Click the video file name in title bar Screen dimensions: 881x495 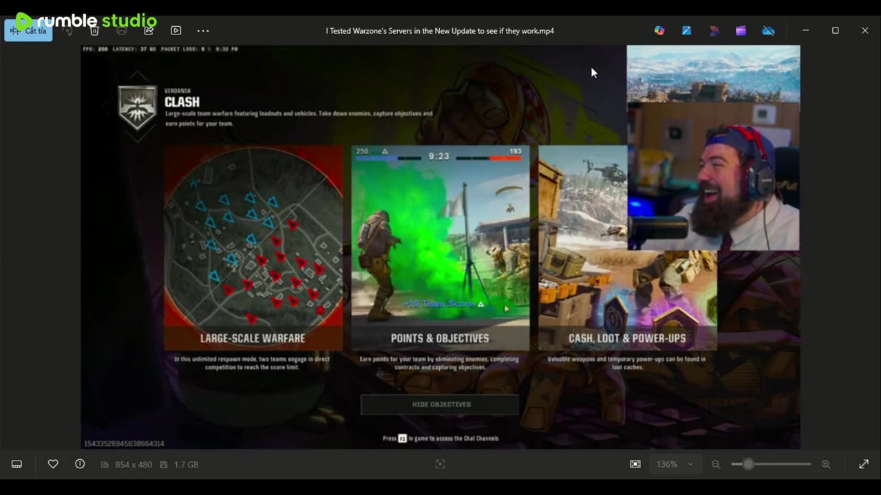440,31
